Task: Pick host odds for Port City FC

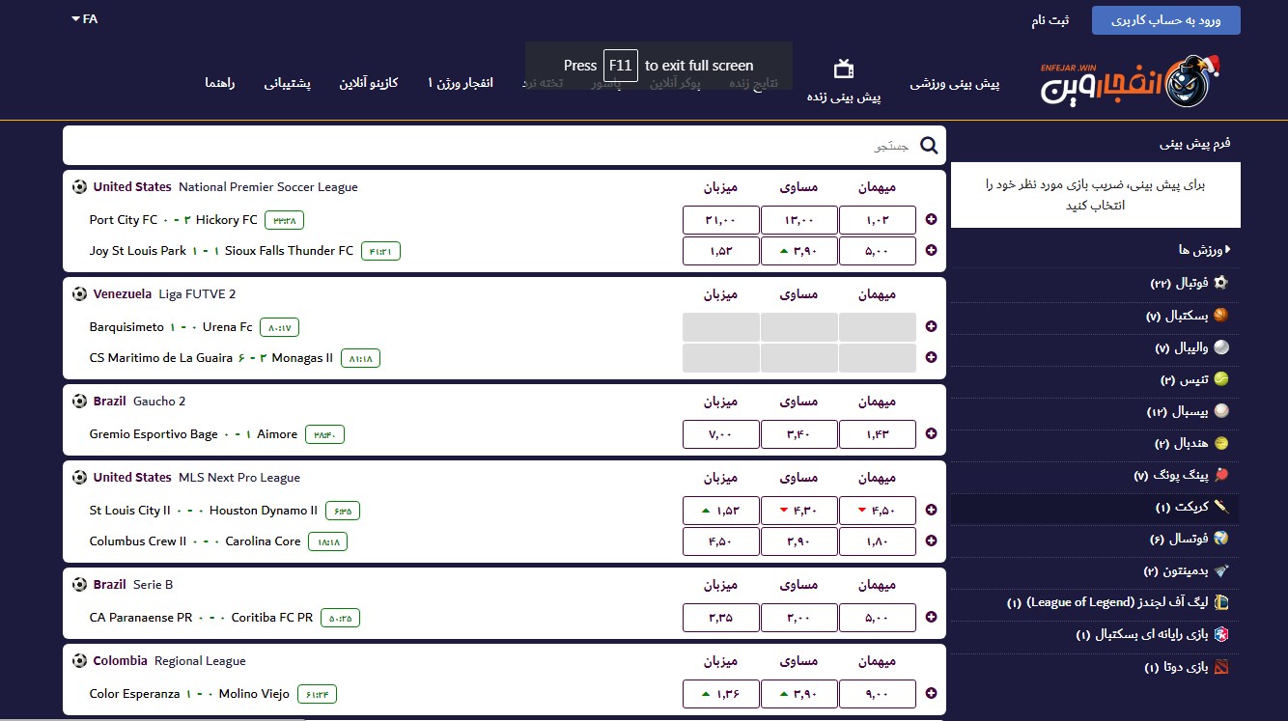Action: coord(720,220)
